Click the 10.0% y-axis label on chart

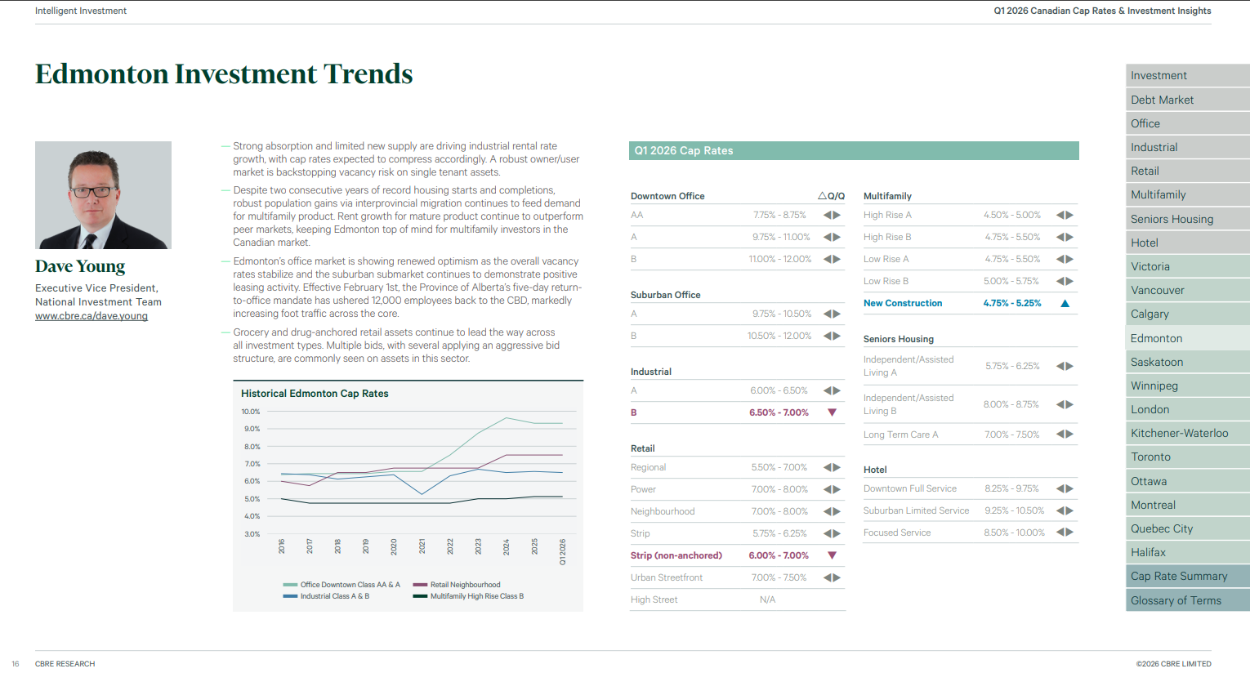point(250,412)
